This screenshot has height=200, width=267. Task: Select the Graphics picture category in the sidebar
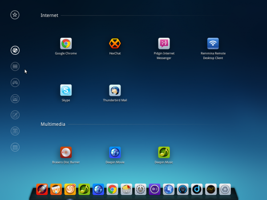15,99
